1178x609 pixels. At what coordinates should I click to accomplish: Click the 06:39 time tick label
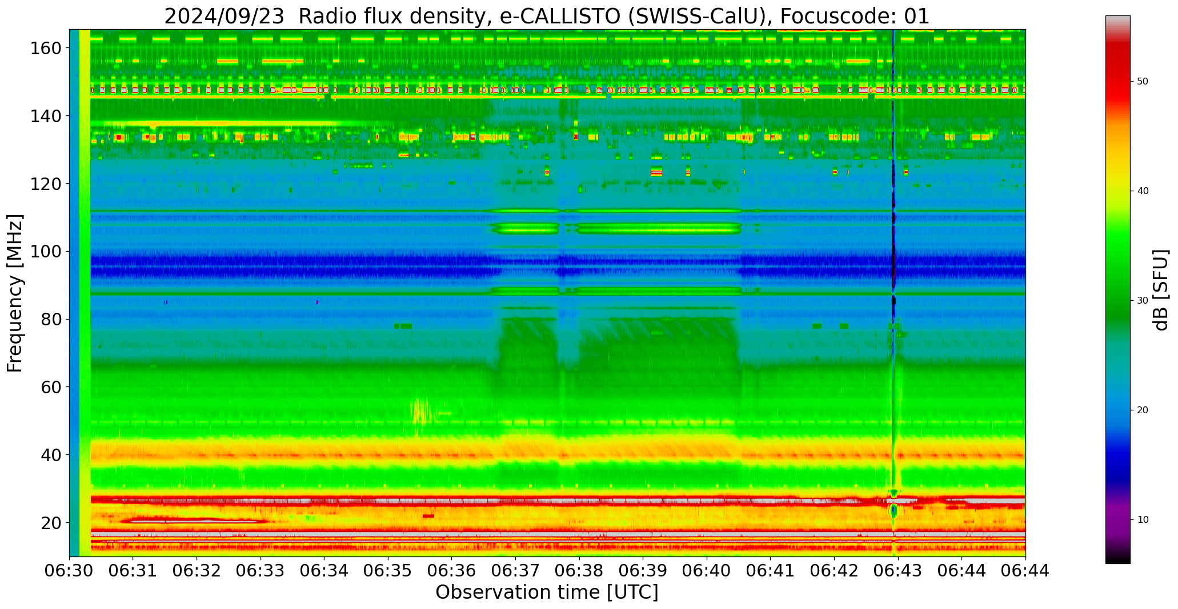pyautogui.click(x=643, y=570)
